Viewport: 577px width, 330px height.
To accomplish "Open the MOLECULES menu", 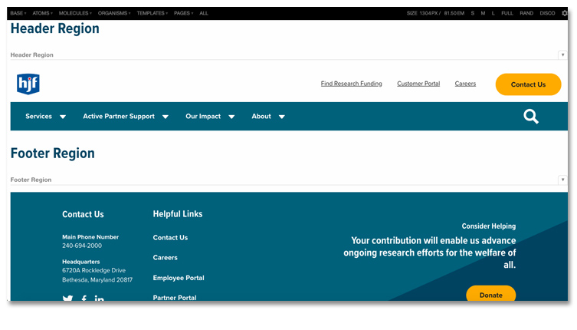I will 75,13.
